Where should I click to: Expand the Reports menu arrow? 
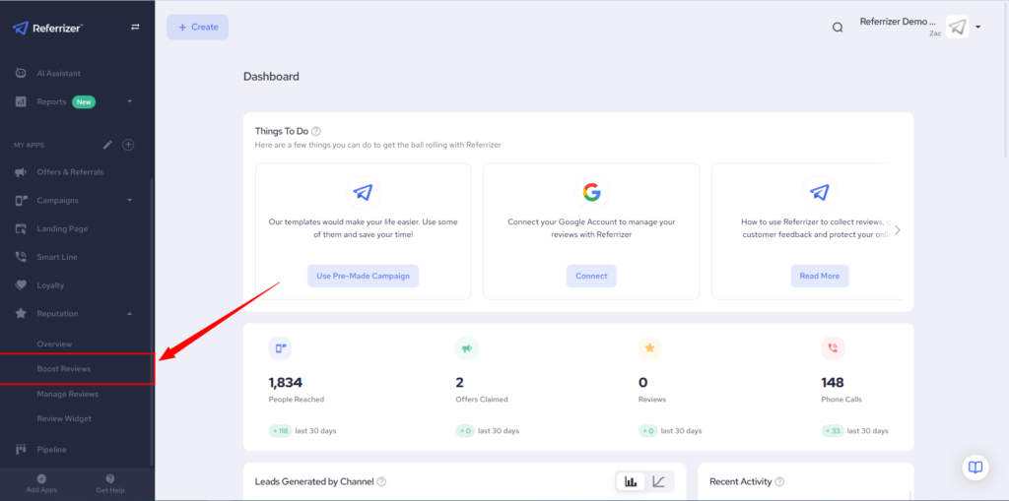point(129,101)
